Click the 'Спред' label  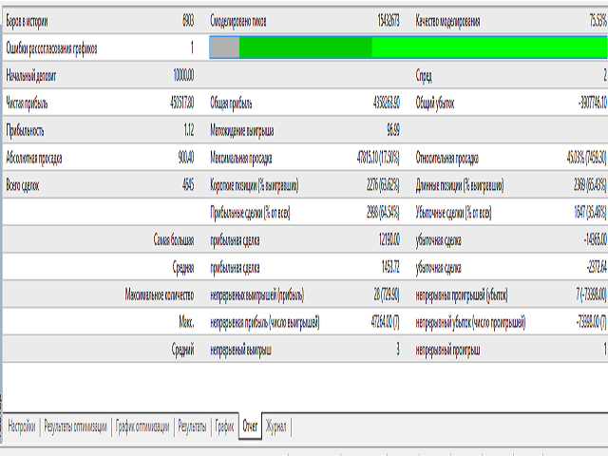point(424,76)
